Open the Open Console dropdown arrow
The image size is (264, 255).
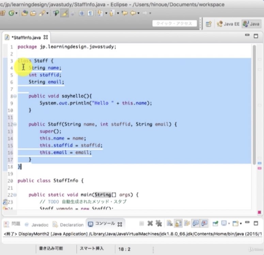241,224
